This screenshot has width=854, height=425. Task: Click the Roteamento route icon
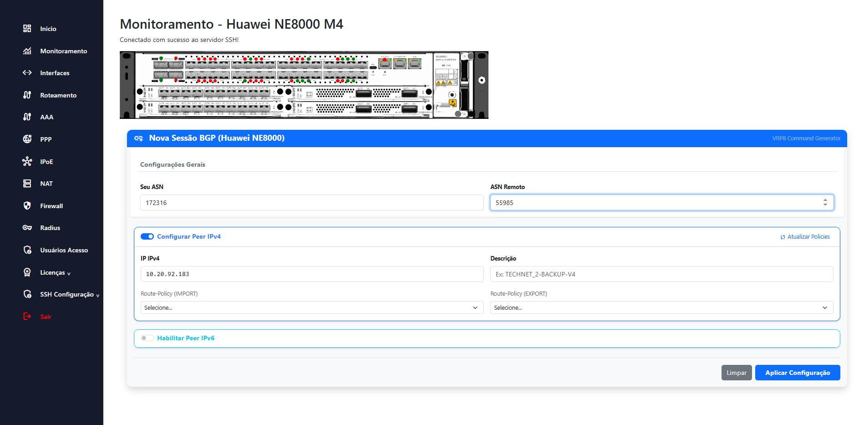(27, 95)
